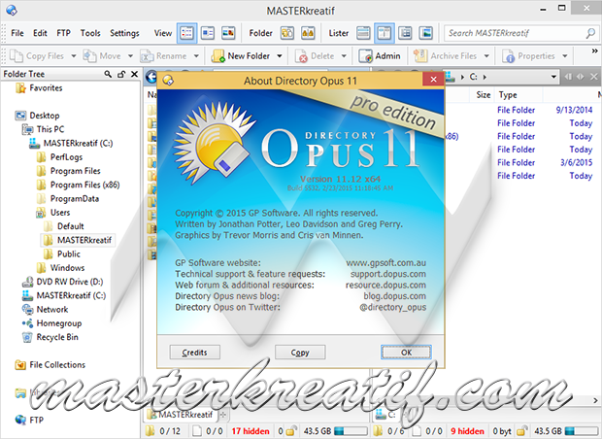The image size is (602, 439).
Task: Click the Move toolbar button
Action: 102,56
